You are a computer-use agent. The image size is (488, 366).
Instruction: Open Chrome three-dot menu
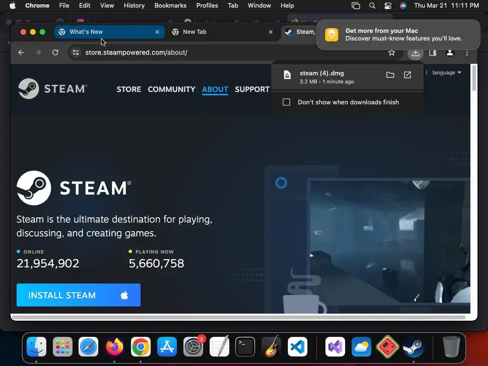[x=467, y=53]
